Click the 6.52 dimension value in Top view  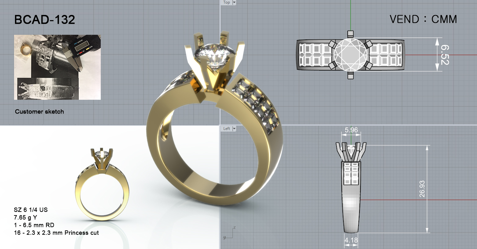(445, 55)
